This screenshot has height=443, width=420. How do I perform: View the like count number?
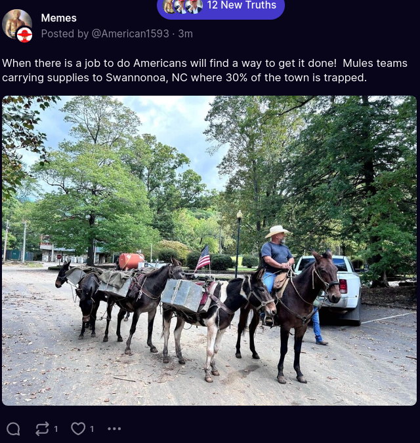[x=92, y=429]
